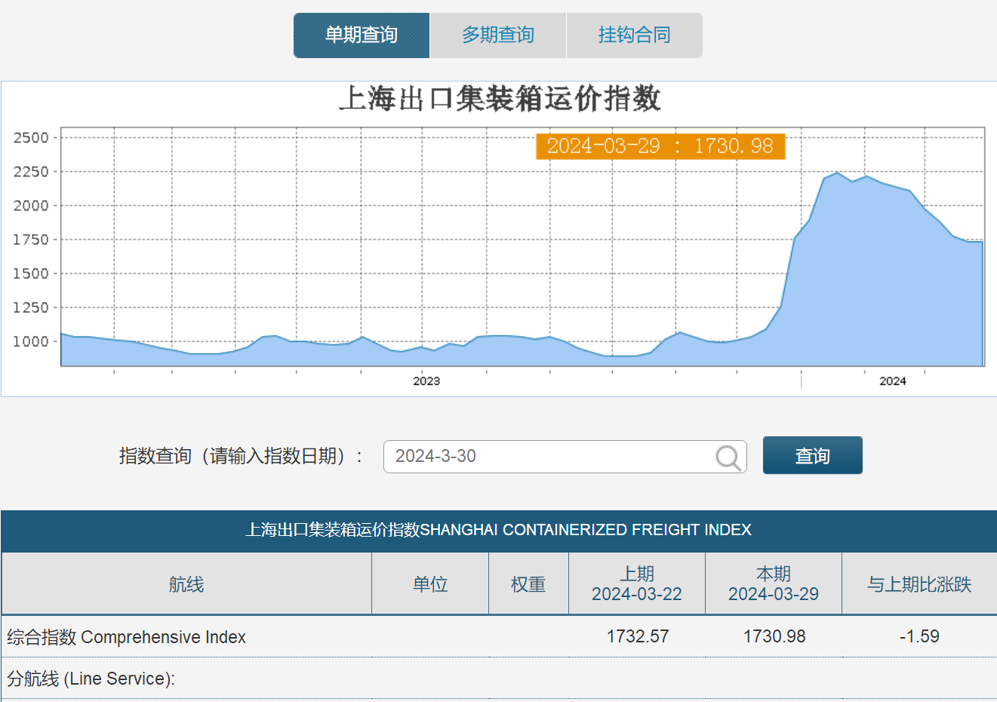Switch to the 挂钩合同 tab

(634, 35)
